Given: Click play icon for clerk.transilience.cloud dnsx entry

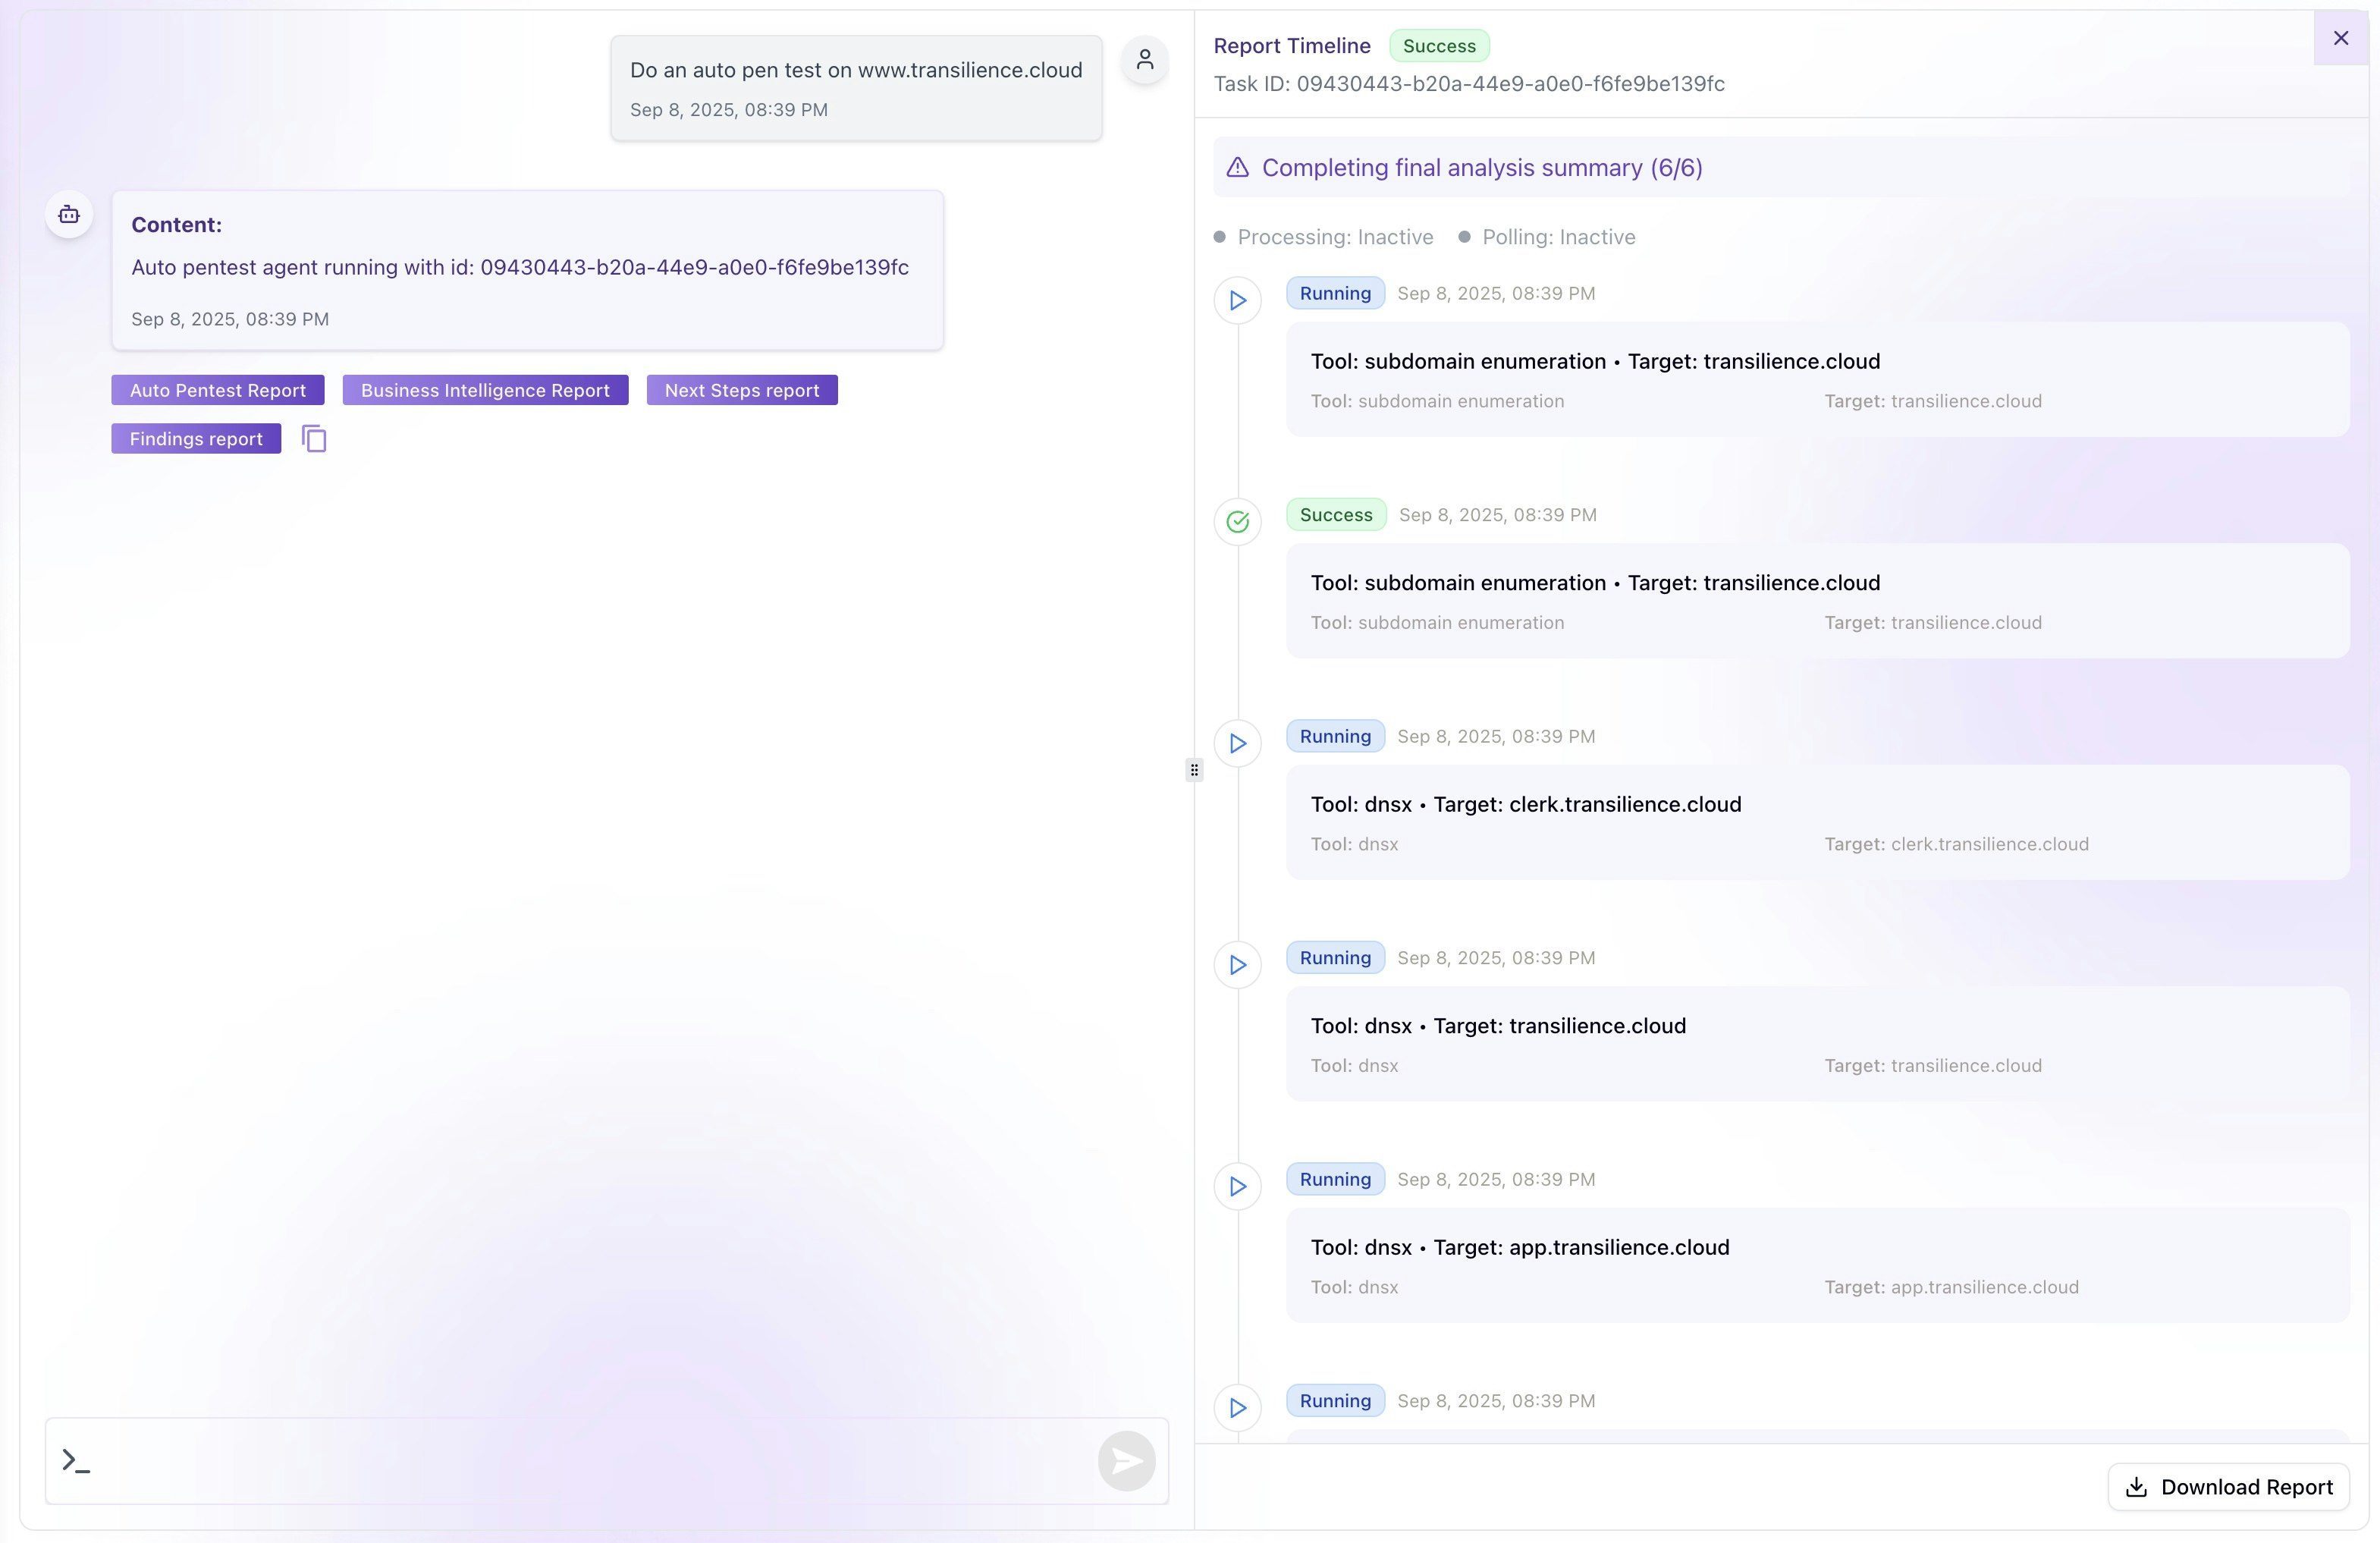Looking at the screenshot, I should 1238,743.
